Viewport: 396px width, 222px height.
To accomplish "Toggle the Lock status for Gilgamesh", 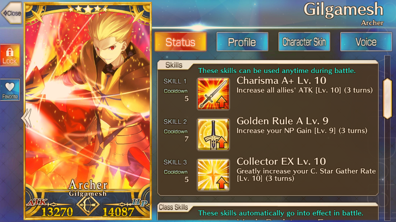I will 10,55.
